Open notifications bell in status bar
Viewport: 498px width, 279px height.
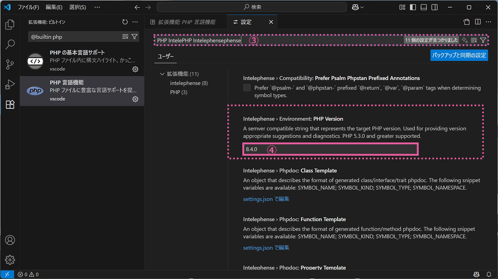[489, 275]
